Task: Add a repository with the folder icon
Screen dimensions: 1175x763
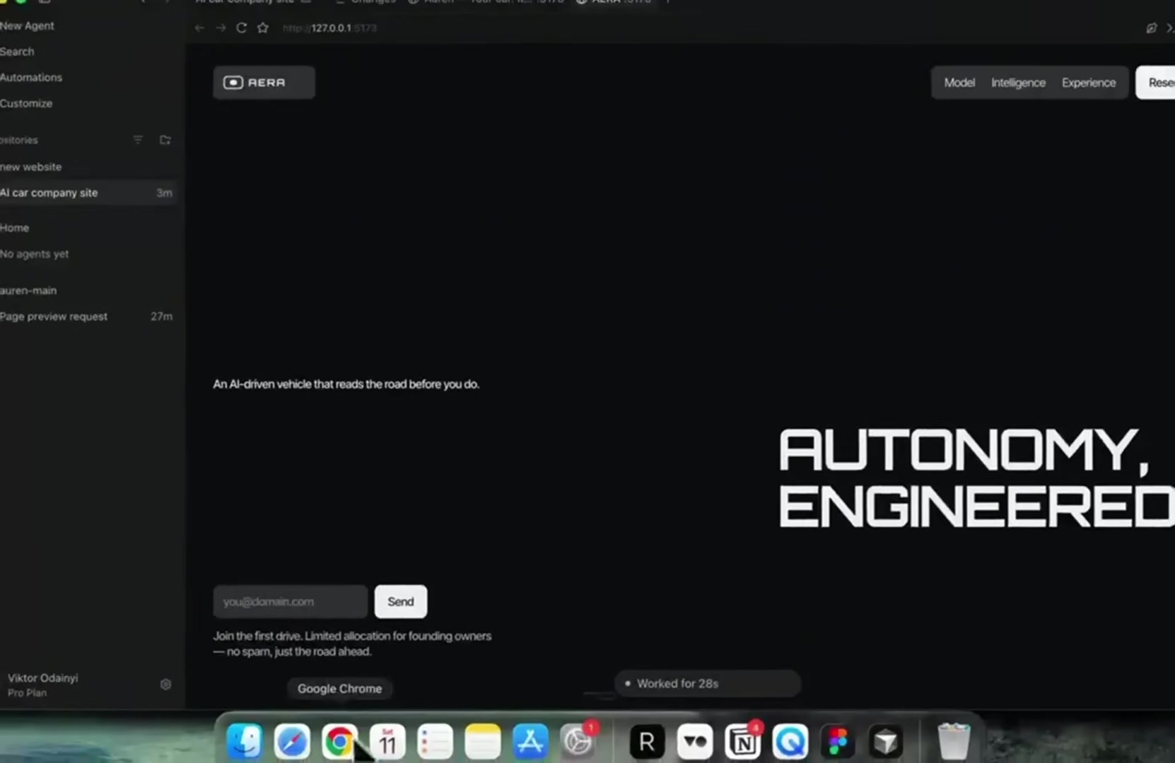Action: point(165,140)
